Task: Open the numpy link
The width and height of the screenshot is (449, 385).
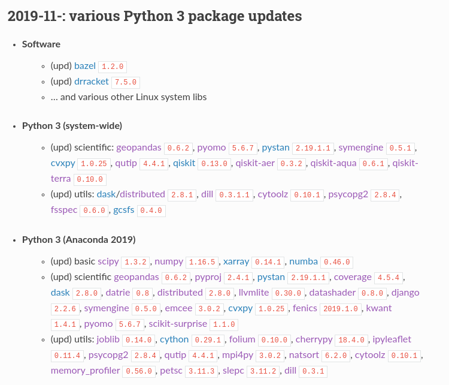Action: tap(169, 261)
